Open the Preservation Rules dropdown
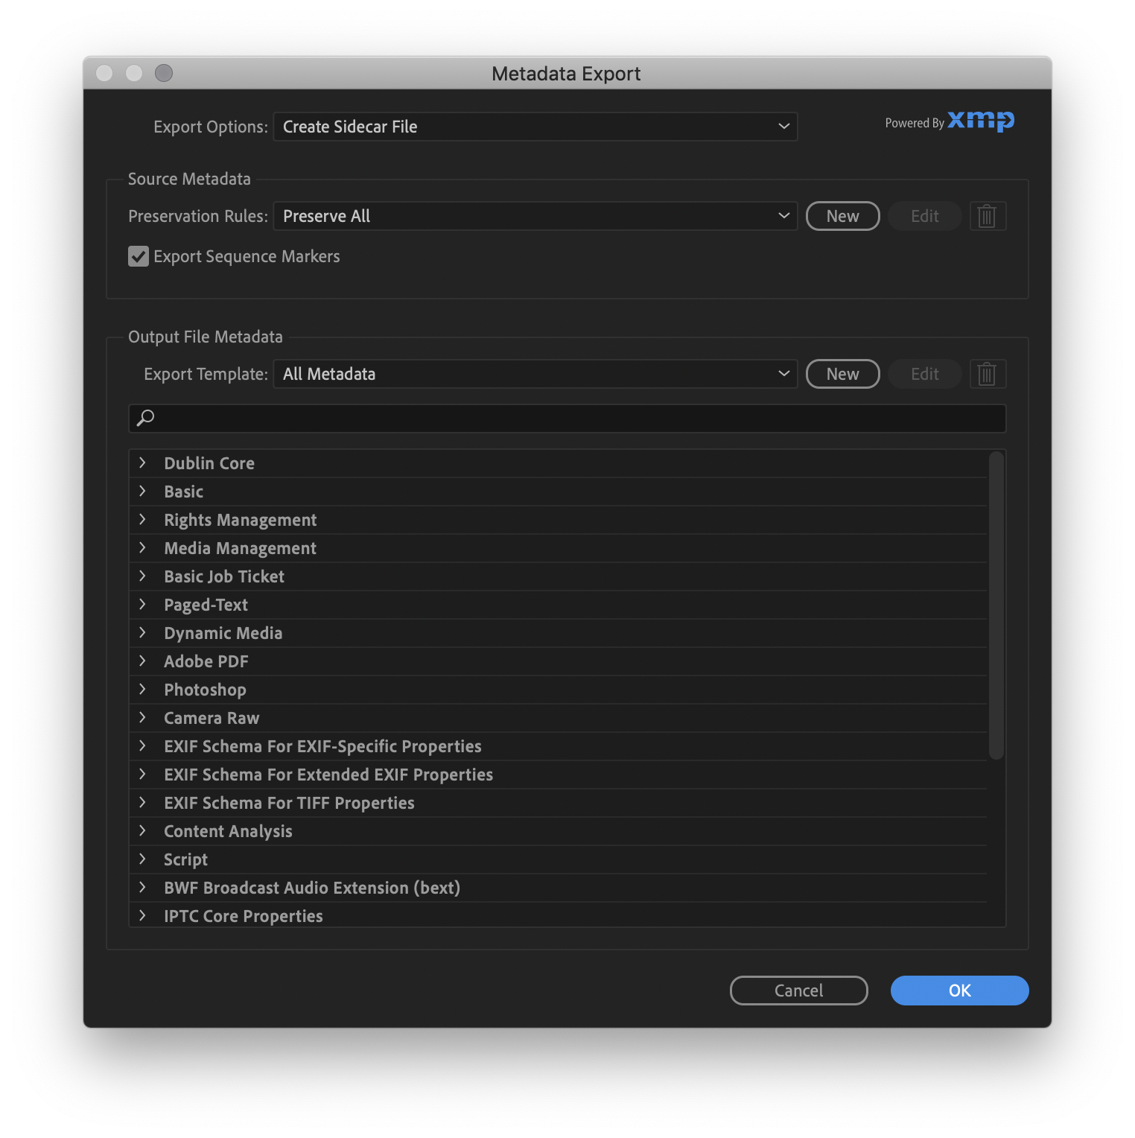 click(535, 216)
